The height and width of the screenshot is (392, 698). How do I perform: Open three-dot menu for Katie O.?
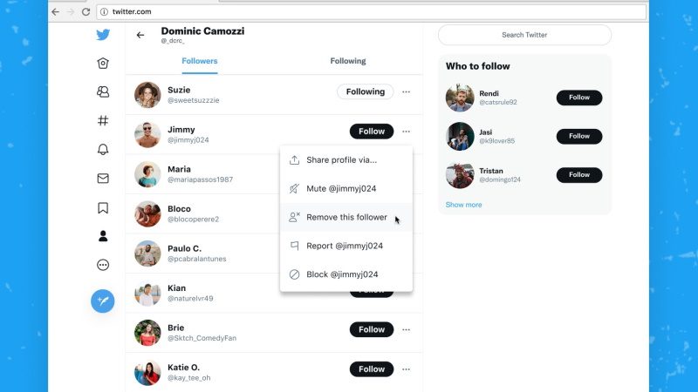407,369
